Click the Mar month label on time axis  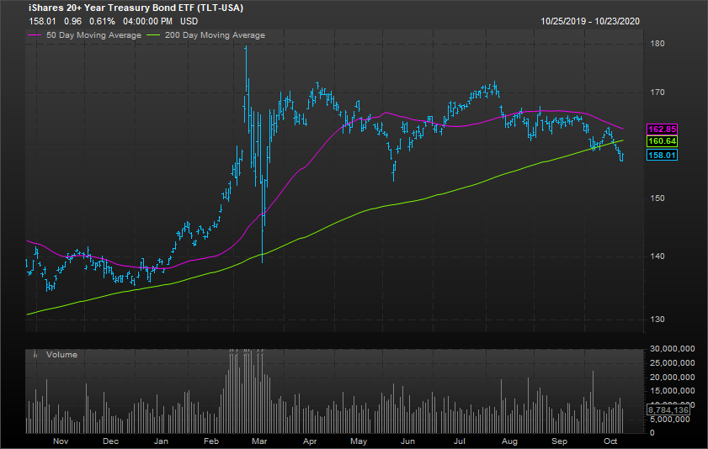[x=259, y=441]
